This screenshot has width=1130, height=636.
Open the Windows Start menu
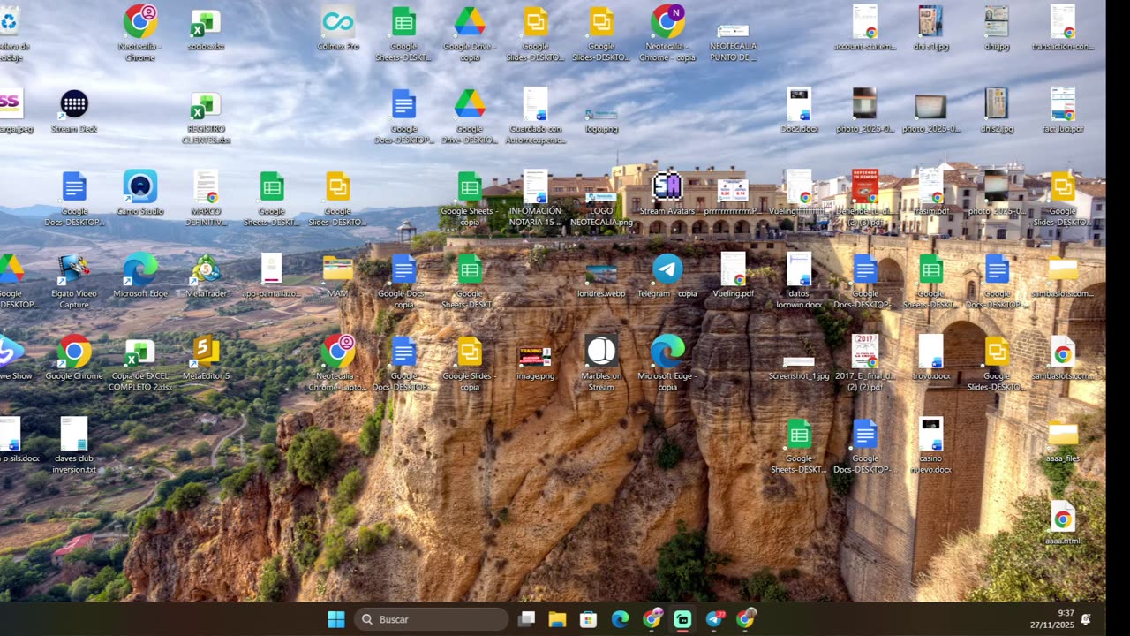(x=336, y=619)
